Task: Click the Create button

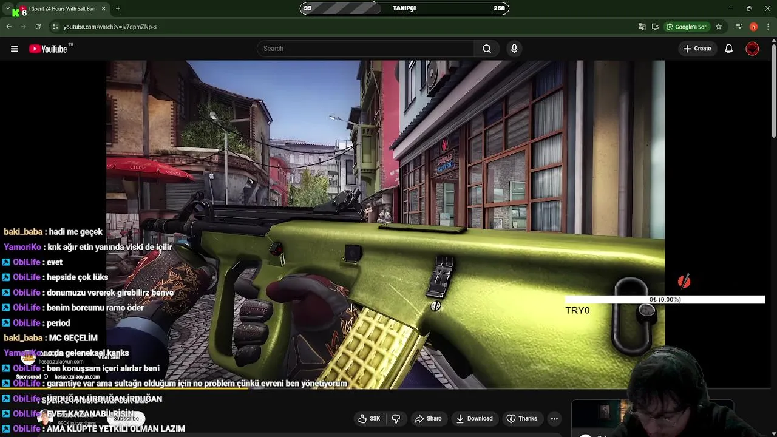Action: [697, 49]
